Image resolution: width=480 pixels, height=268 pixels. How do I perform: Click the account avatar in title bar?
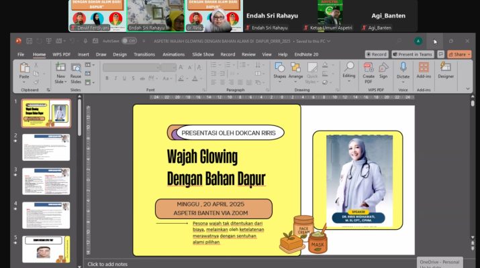(418, 41)
